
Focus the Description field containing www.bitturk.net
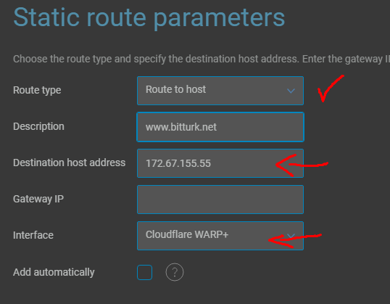[220, 127]
